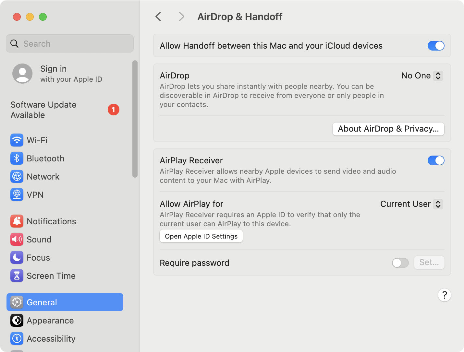Viewport: 464px width, 352px height.
Task: Click the Search input field
Action: 70,43
